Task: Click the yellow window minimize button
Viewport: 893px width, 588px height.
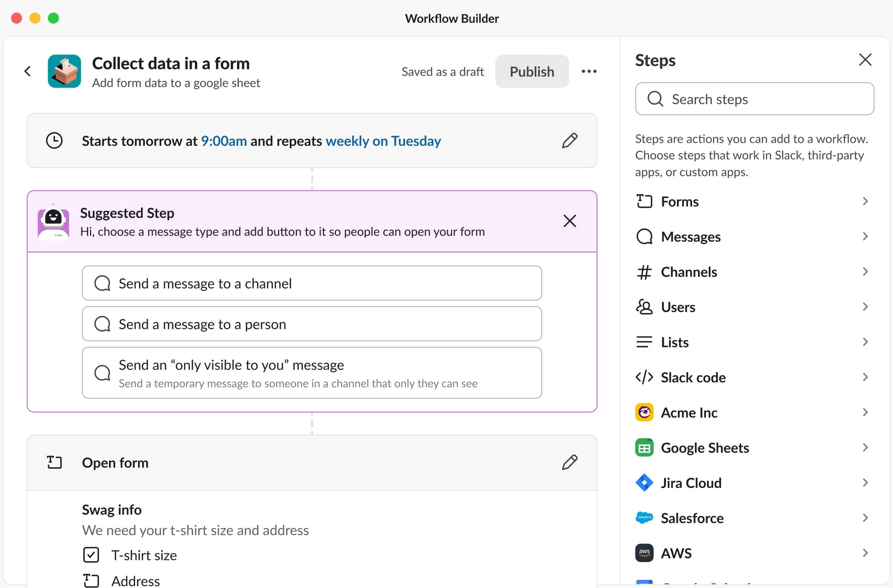Action: [35, 18]
